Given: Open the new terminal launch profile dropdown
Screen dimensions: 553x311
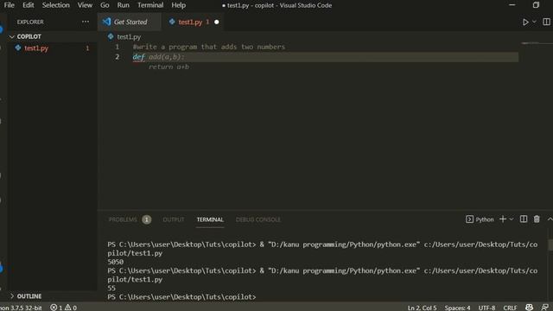Looking at the screenshot, I should point(512,219).
